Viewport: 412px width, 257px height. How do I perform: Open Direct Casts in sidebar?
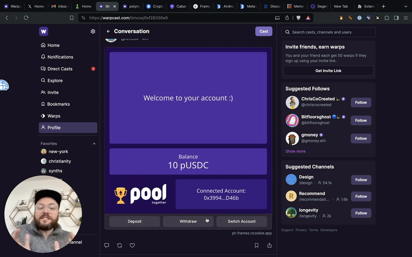pyautogui.click(x=68, y=69)
